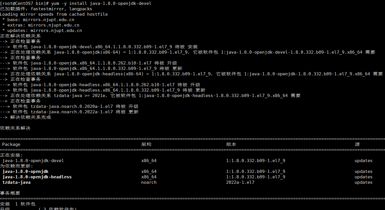Click the '版本' column header
Viewport: 385px width, 210px height.
tap(231, 144)
